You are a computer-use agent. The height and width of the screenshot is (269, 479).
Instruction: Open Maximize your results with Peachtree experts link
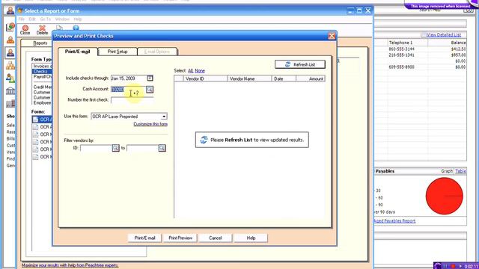70,265
